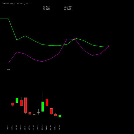Click the '01 Dec' date axis label
134x134 pixels.
[46, 128]
